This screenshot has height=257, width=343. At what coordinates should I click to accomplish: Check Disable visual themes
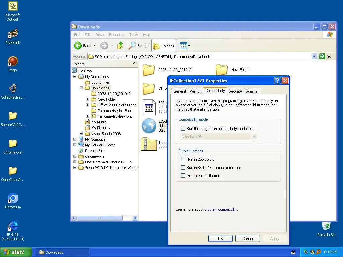pos(183,175)
